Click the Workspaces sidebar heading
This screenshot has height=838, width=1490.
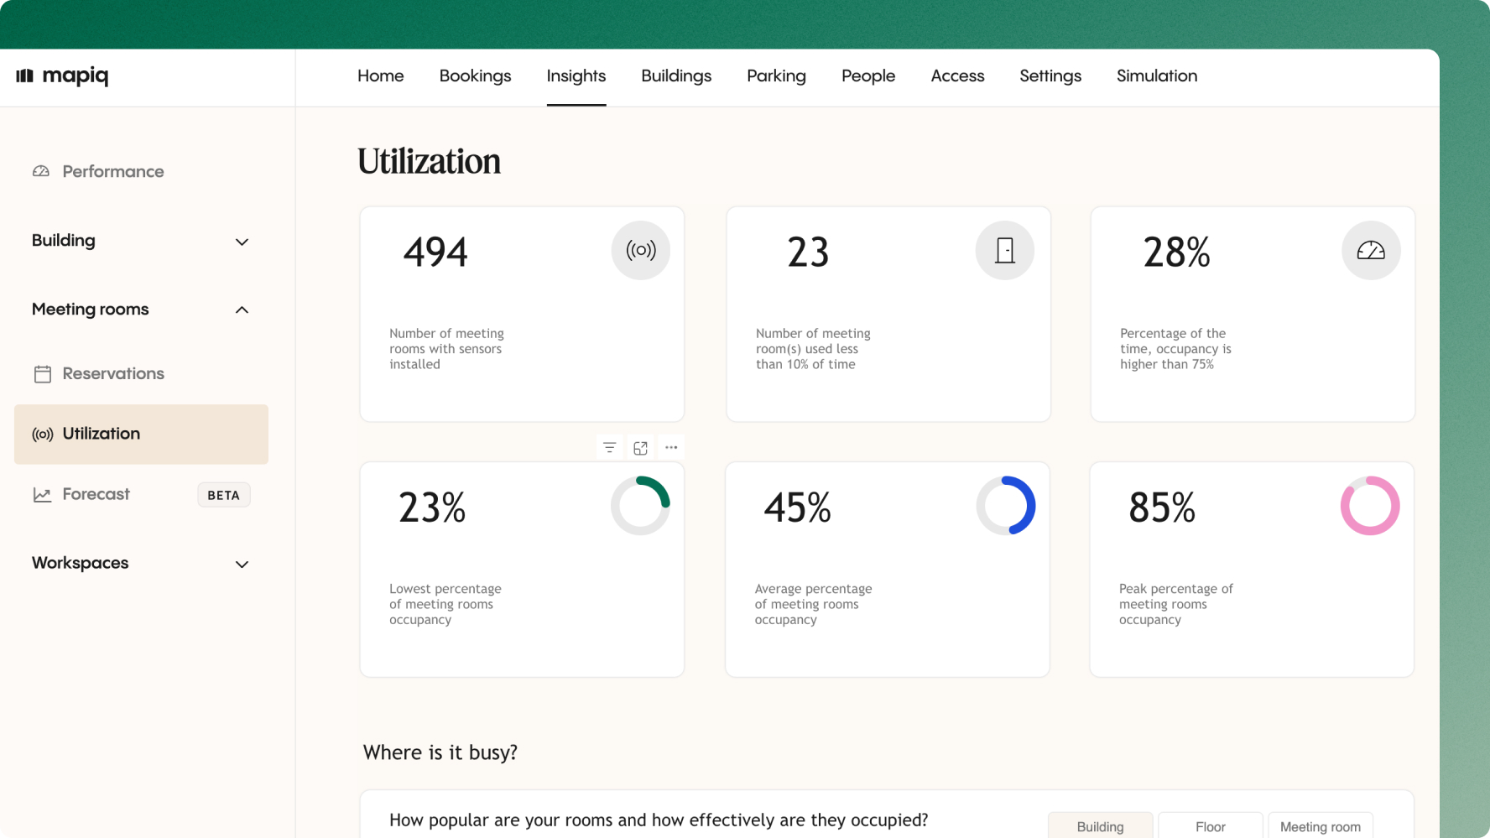(81, 563)
